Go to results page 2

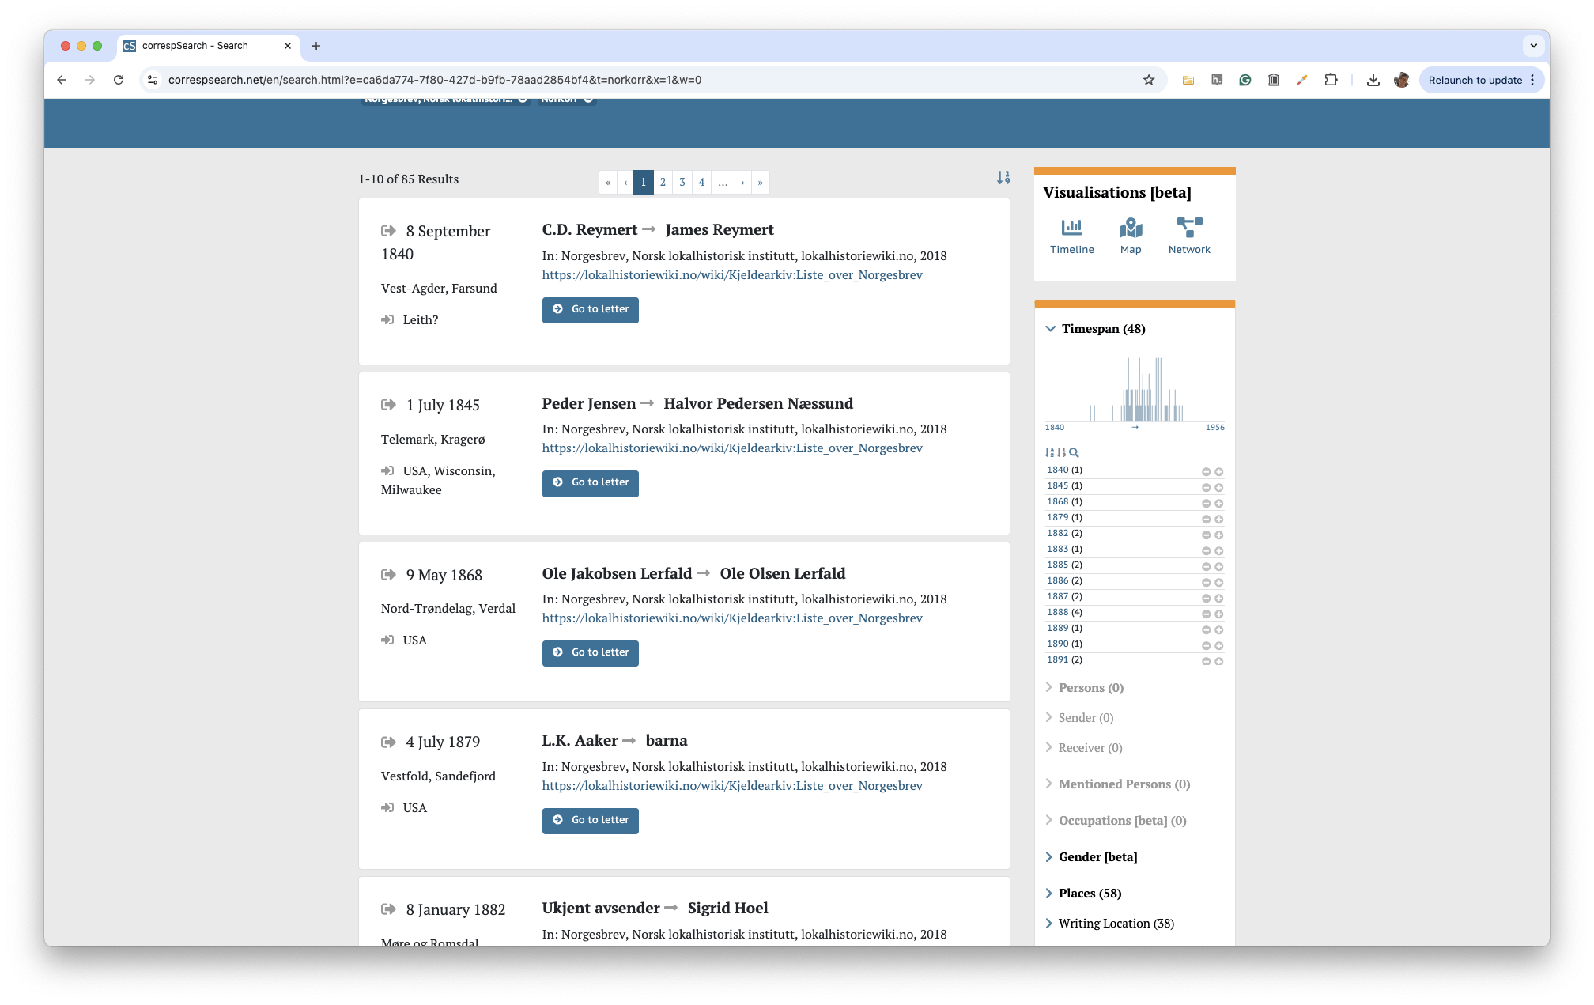pyautogui.click(x=663, y=182)
